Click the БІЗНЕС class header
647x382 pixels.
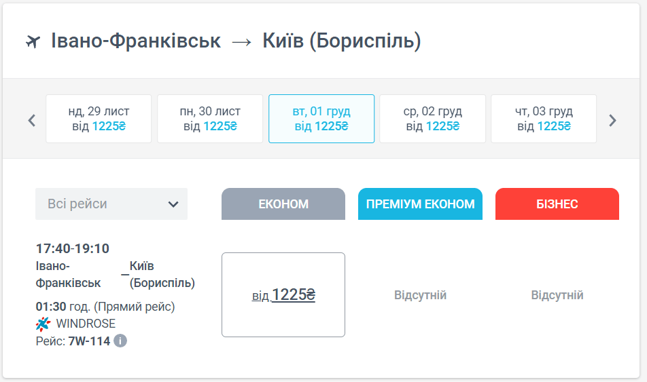pyautogui.click(x=557, y=204)
